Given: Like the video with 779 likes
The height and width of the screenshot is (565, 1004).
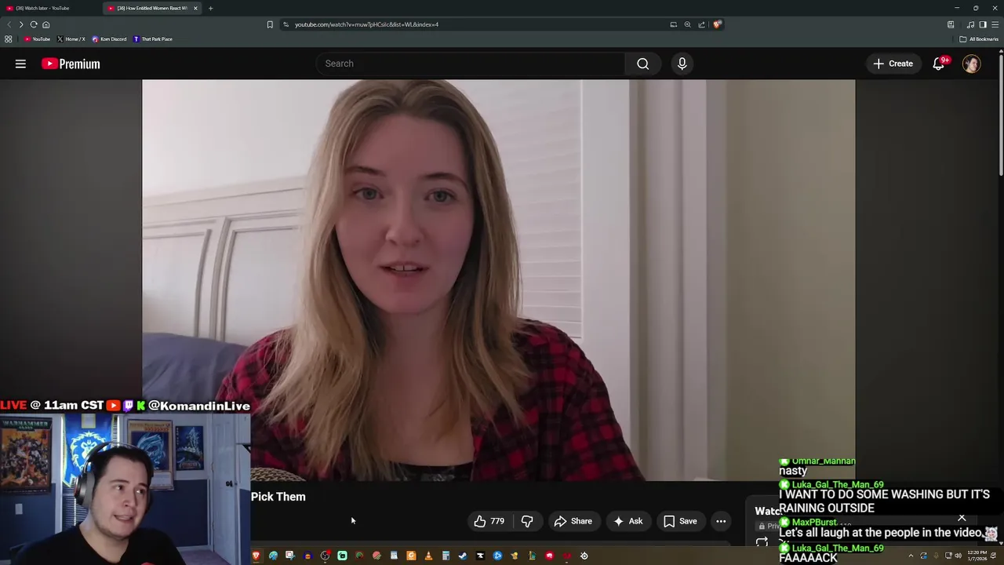Looking at the screenshot, I should 489,521.
